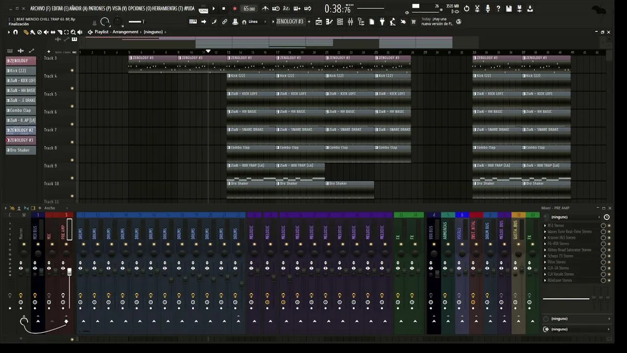Select the Kick (22) pattern in picker
This screenshot has height=353, width=627.
[x=21, y=71]
